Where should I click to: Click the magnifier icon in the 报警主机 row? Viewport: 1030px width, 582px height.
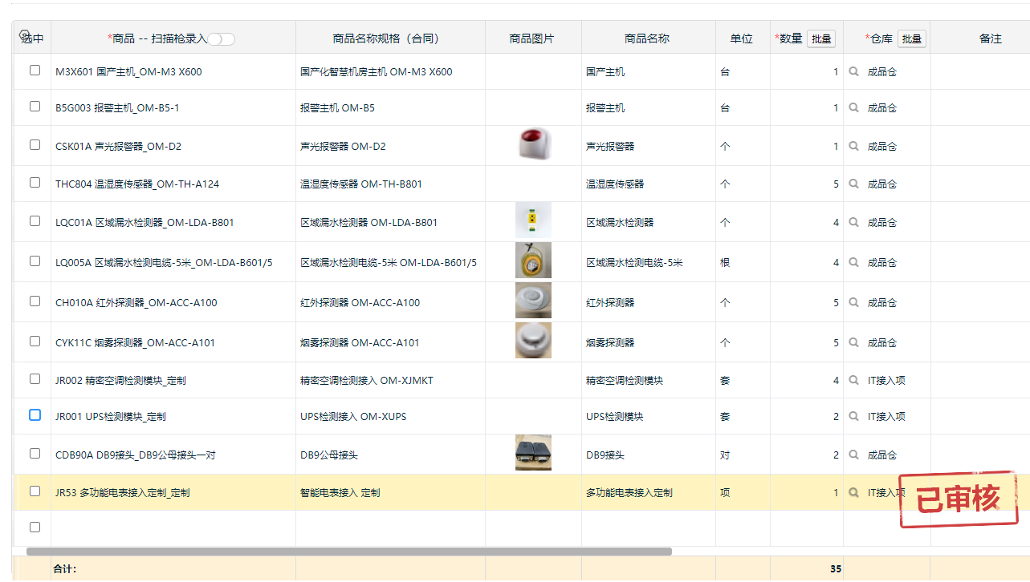(854, 107)
